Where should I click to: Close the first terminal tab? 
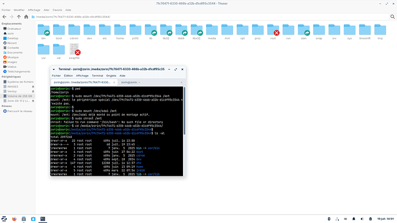[114, 82]
